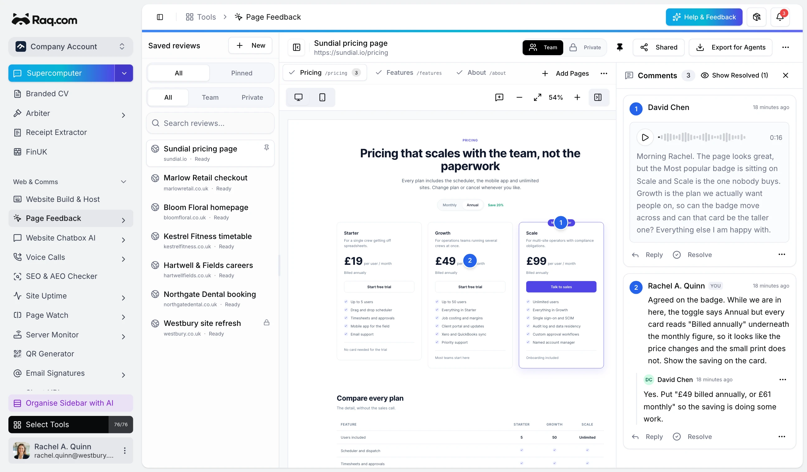The image size is (807, 472).
Task: Collapse the saved reviews panel icon
Action: point(296,47)
